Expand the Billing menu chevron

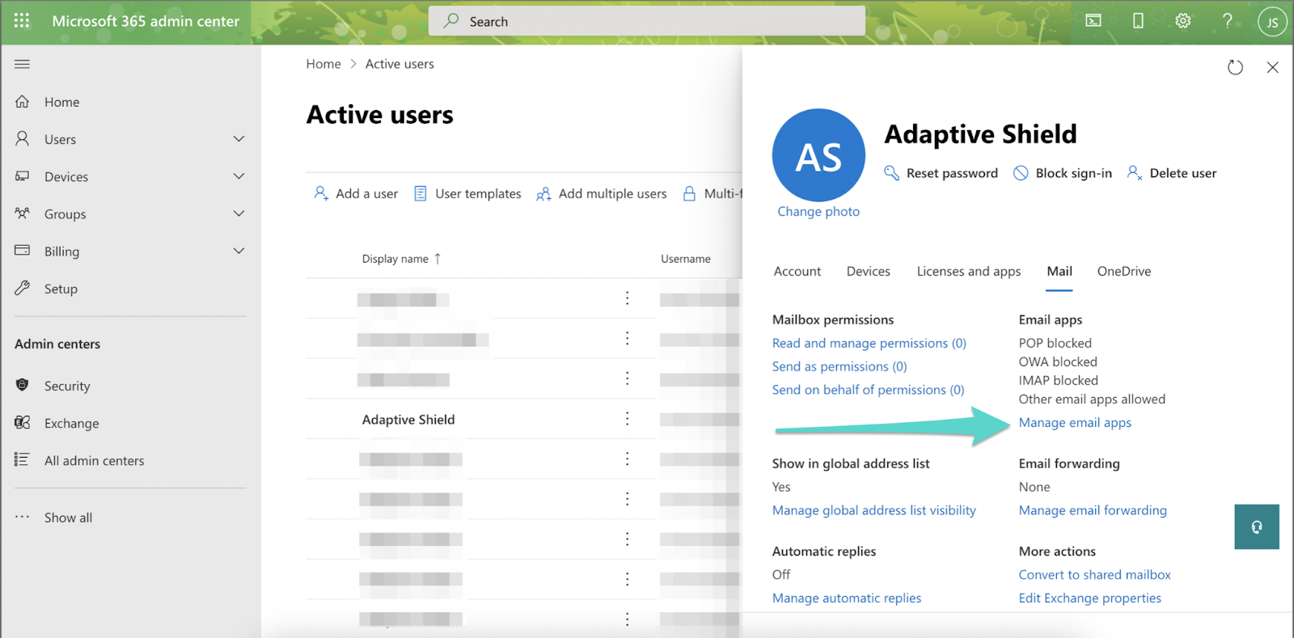[x=239, y=251]
